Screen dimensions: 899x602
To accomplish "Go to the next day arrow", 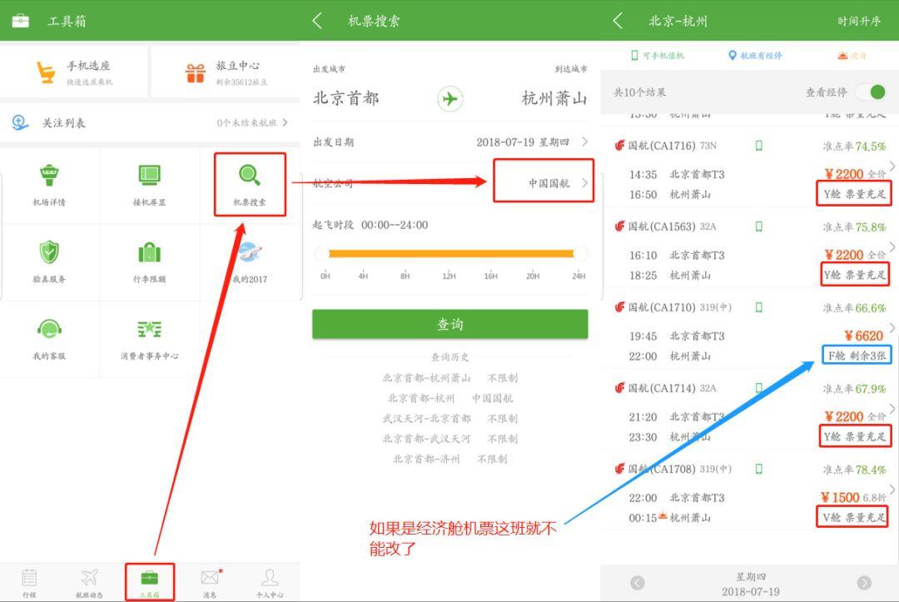I will (863, 583).
